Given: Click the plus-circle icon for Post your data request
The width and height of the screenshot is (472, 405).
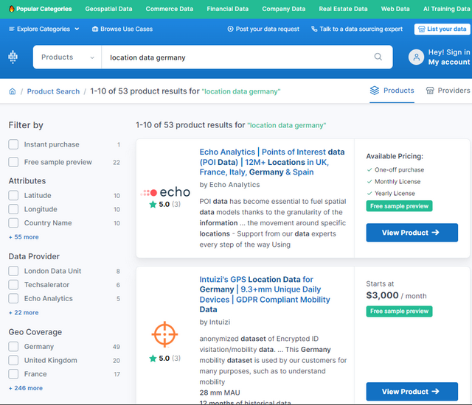Looking at the screenshot, I should point(230,29).
